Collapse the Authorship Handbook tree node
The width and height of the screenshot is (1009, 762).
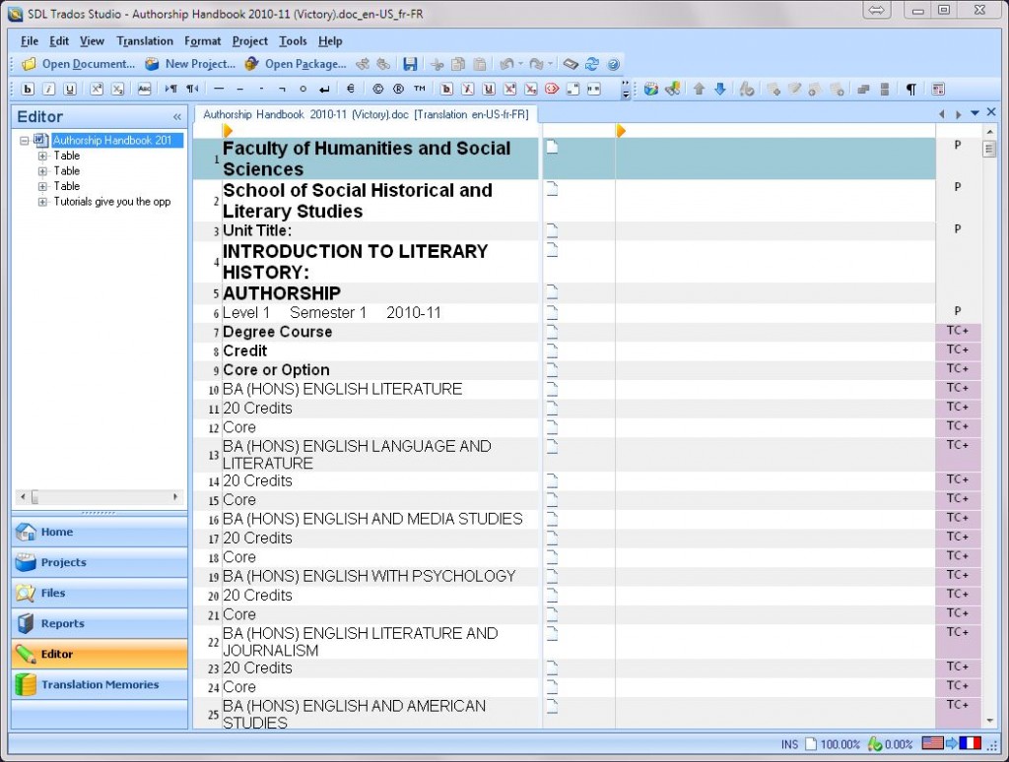25,140
